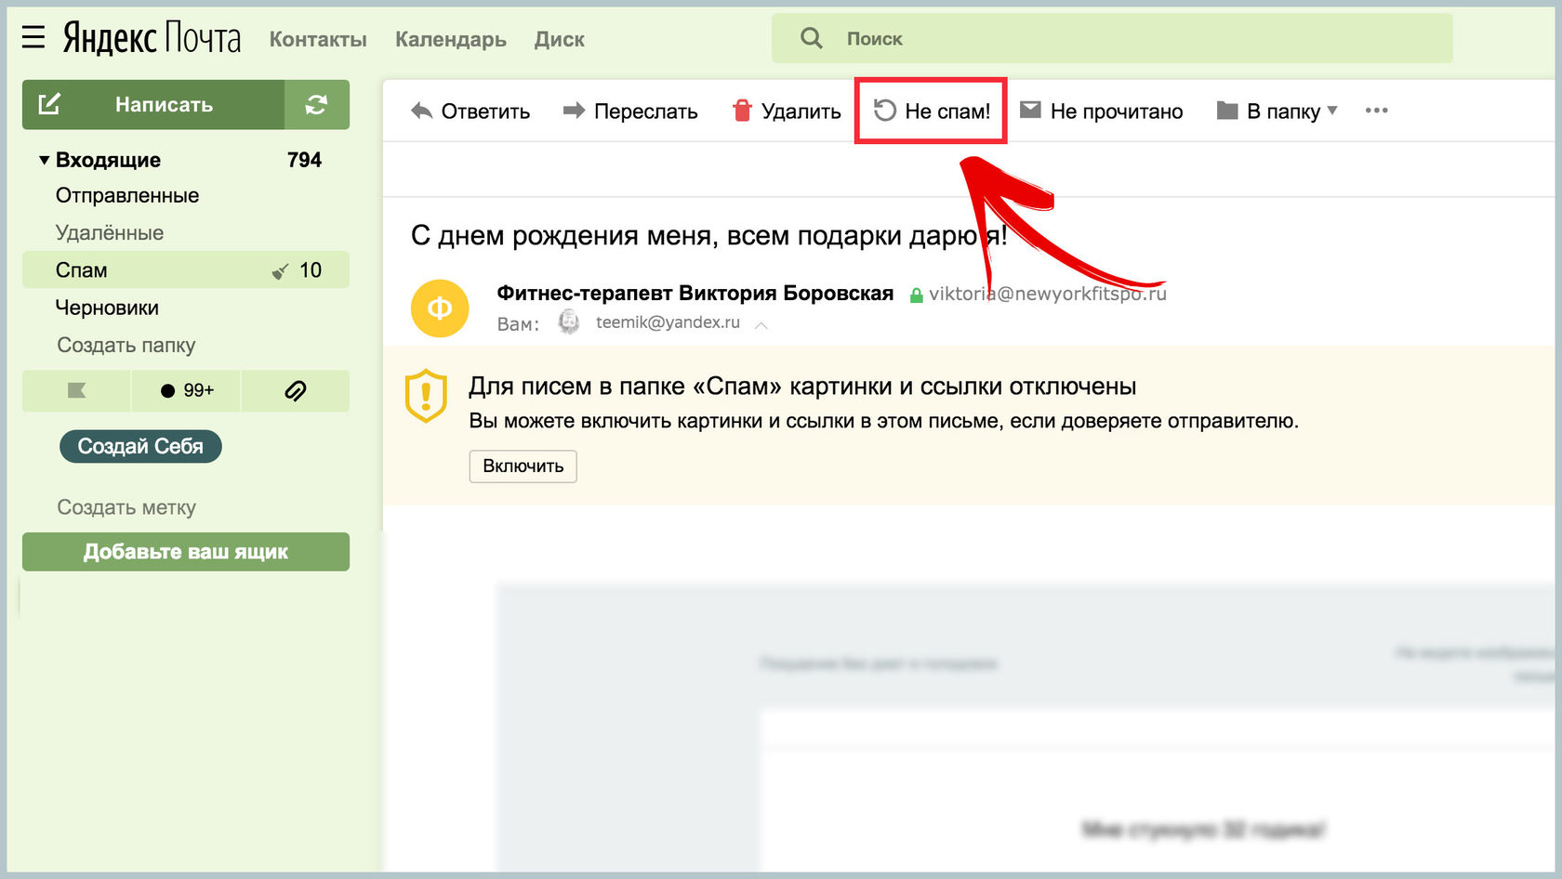Open Контакты in the top navigation

(x=318, y=39)
